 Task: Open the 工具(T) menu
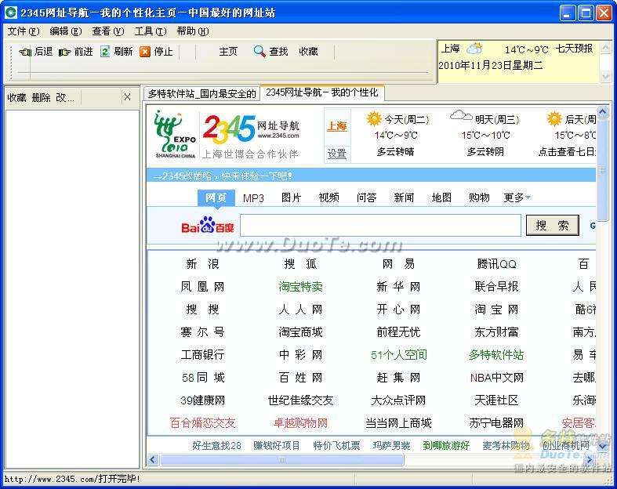[x=151, y=31]
